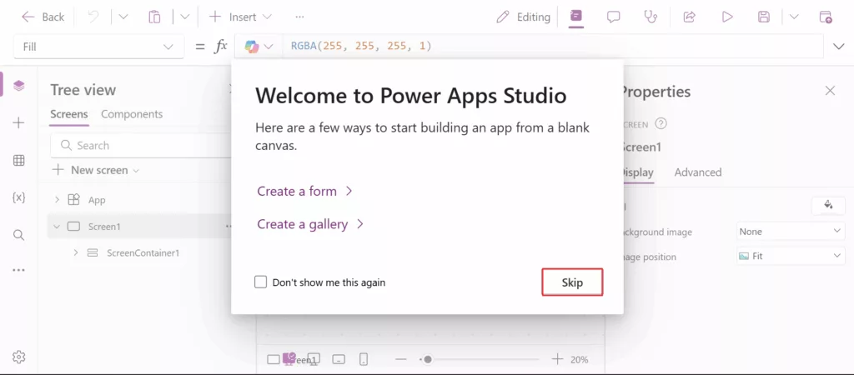
Task: Collapse the Screen1 tree node
Action: pos(57,227)
